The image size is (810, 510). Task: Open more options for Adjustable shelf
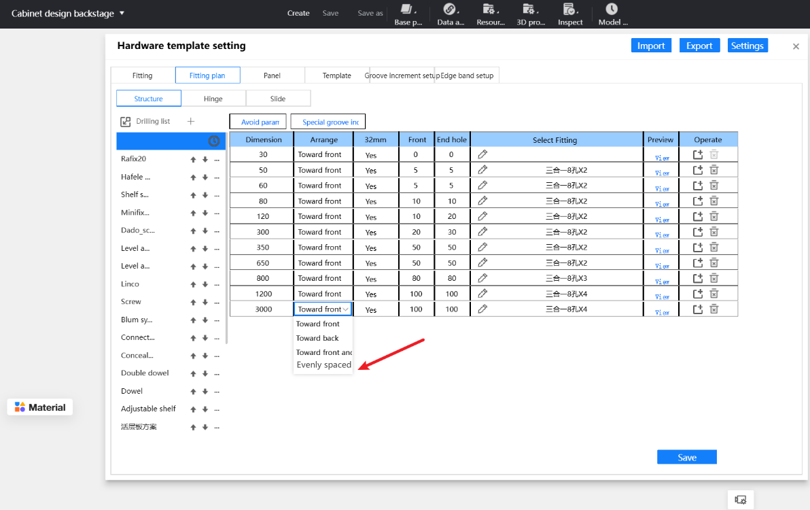click(x=217, y=409)
